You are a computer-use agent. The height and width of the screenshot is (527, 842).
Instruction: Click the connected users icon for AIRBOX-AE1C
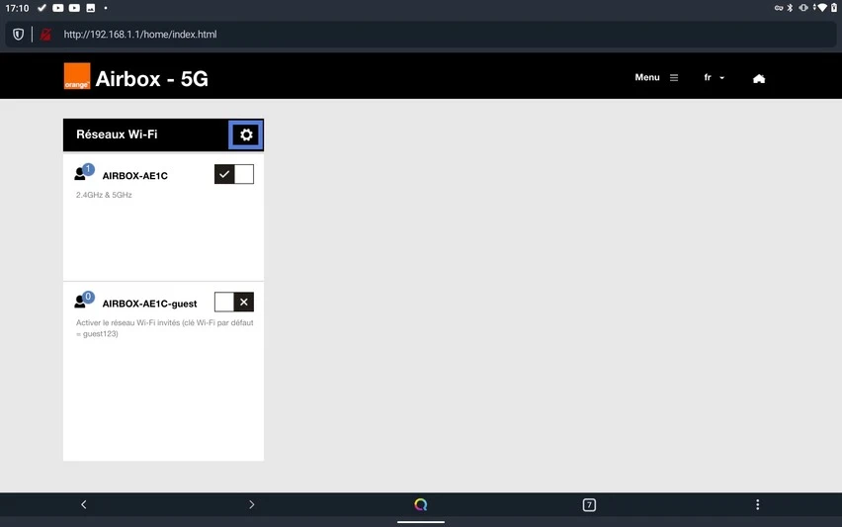pos(84,172)
